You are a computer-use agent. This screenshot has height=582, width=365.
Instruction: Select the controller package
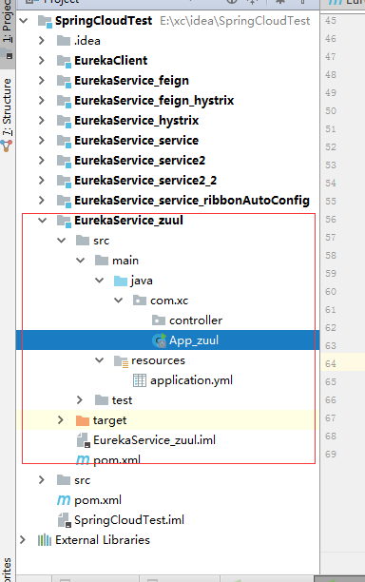pyautogui.click(x=196, y=320)
